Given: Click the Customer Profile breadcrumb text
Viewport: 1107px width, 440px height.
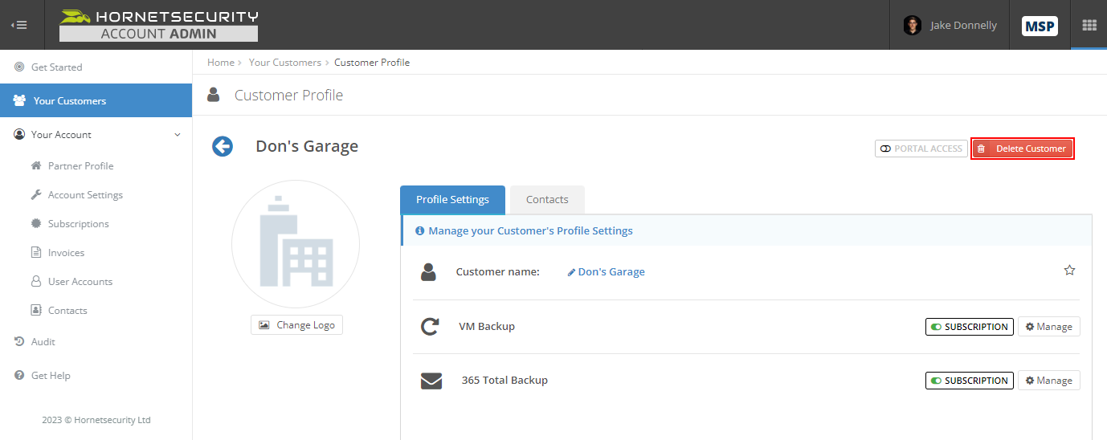Looking at the screenshot, I should pyautogui.click(x=372, y=62).
